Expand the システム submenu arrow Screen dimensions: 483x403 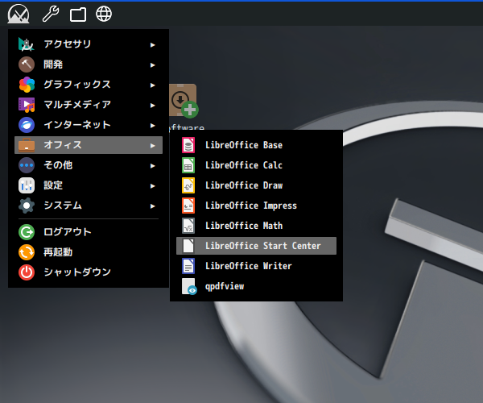point(153,206)
